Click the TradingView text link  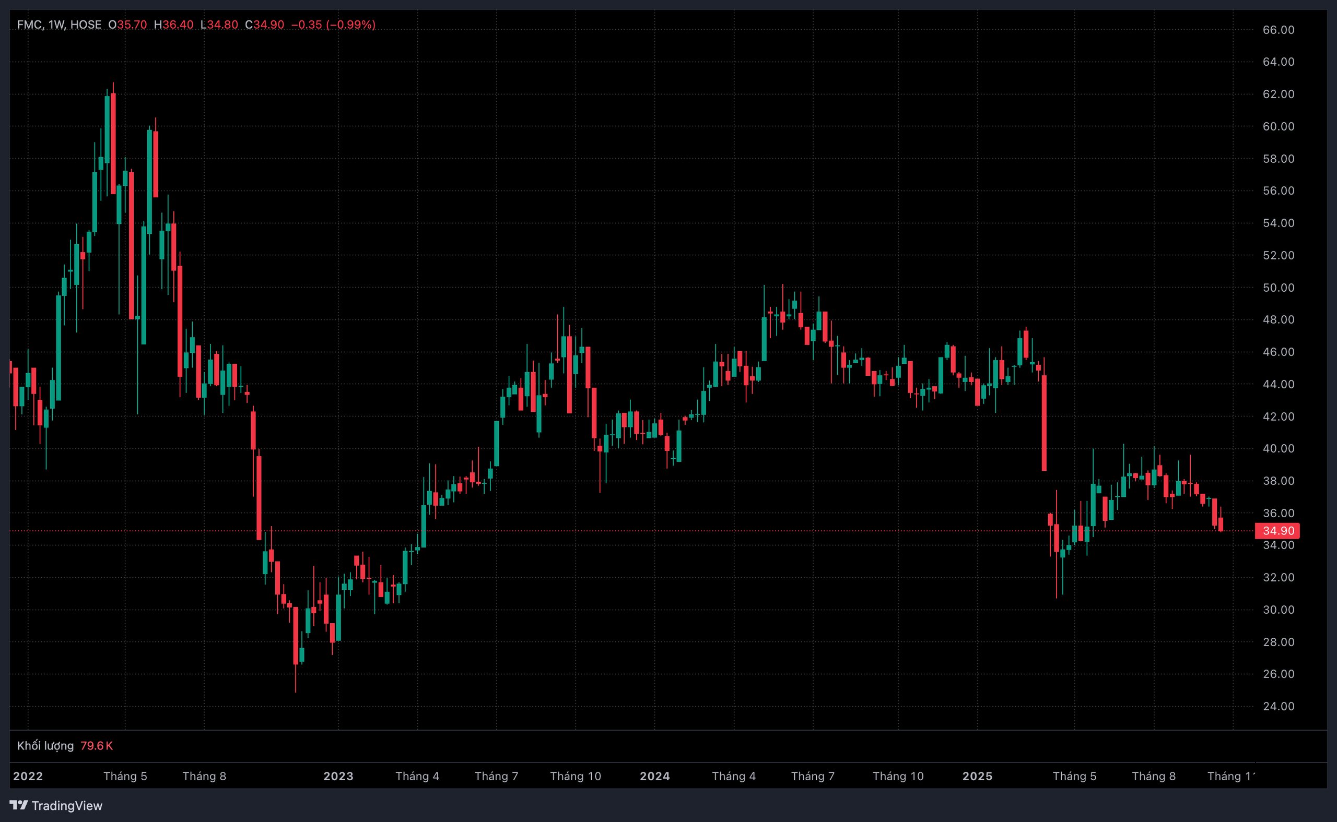coord(67,806)
